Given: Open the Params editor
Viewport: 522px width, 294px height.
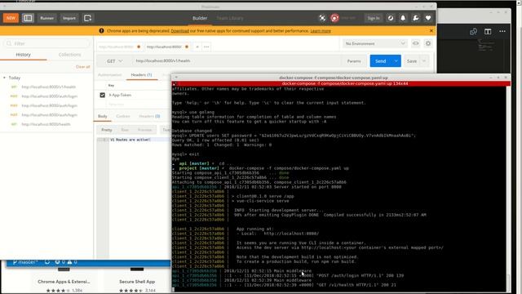Looking at the screenshot, I should 354,61.
